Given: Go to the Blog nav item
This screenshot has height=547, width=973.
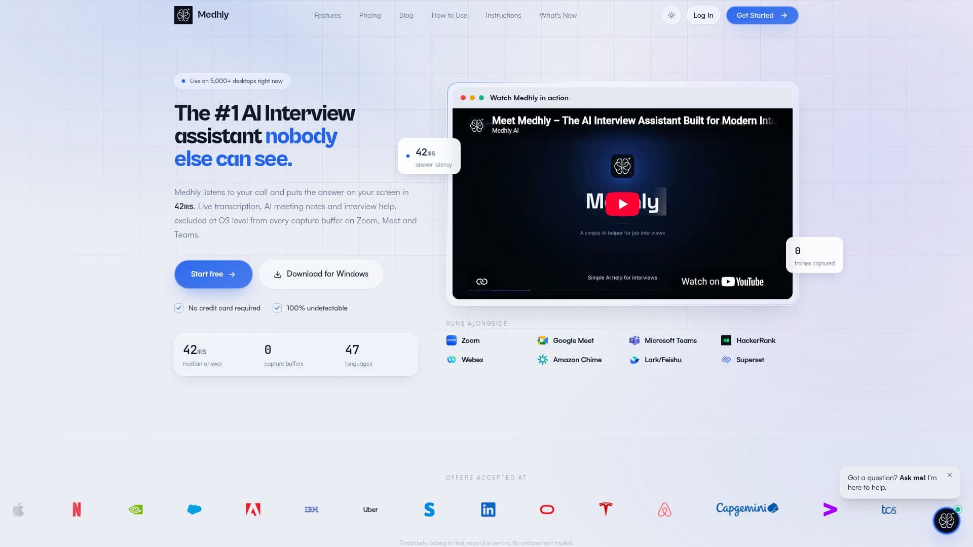Looking at the screenshot, I should (406, 15).
